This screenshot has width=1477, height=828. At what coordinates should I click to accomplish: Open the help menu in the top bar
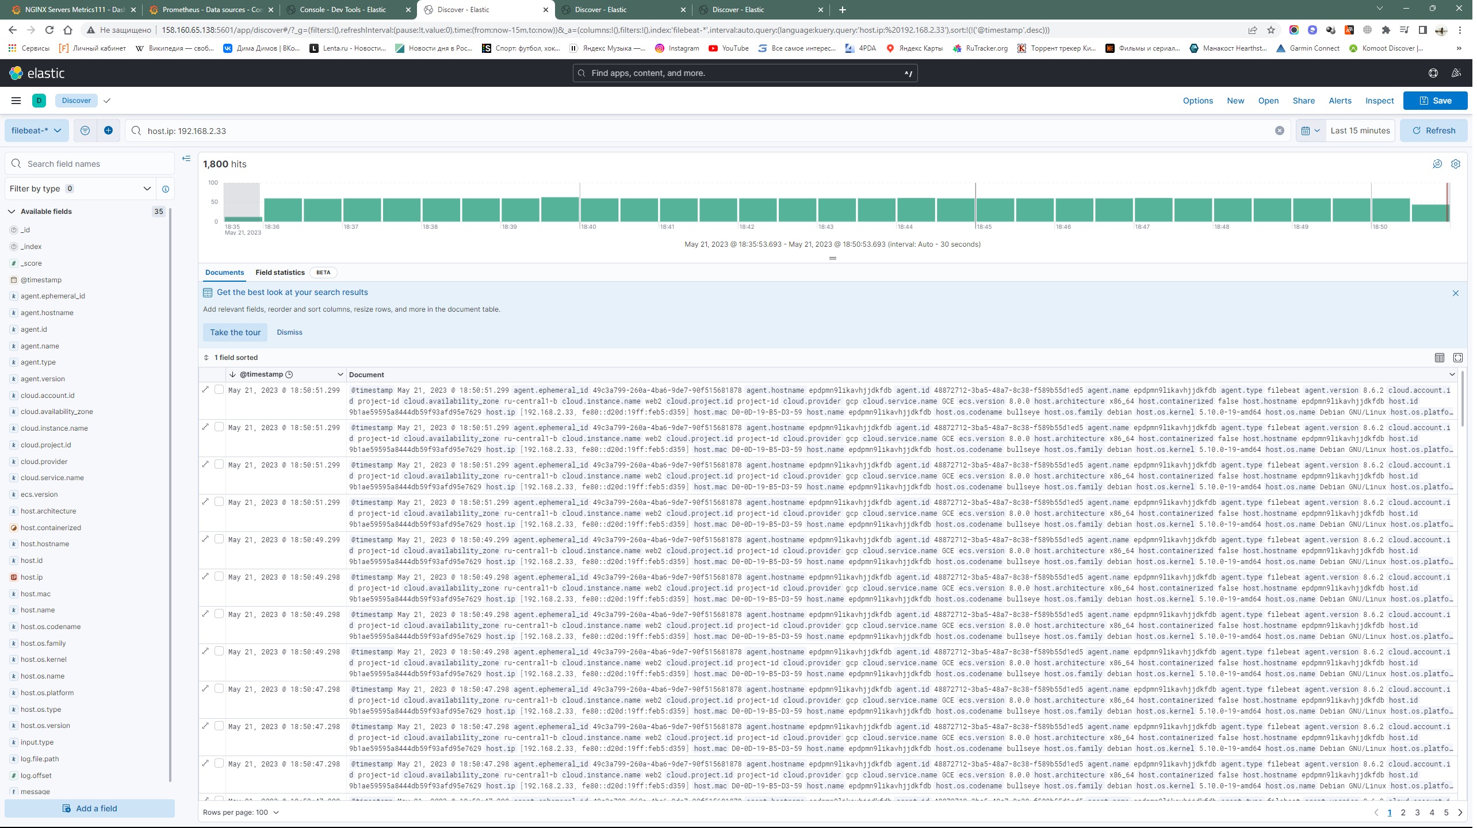(1432, 72)
